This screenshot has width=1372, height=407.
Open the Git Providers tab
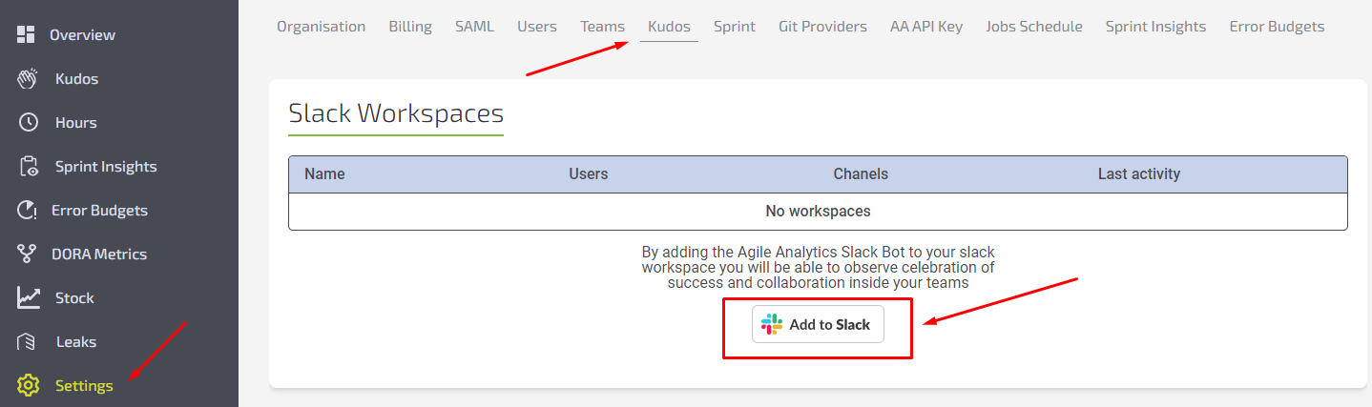point(822,27)
